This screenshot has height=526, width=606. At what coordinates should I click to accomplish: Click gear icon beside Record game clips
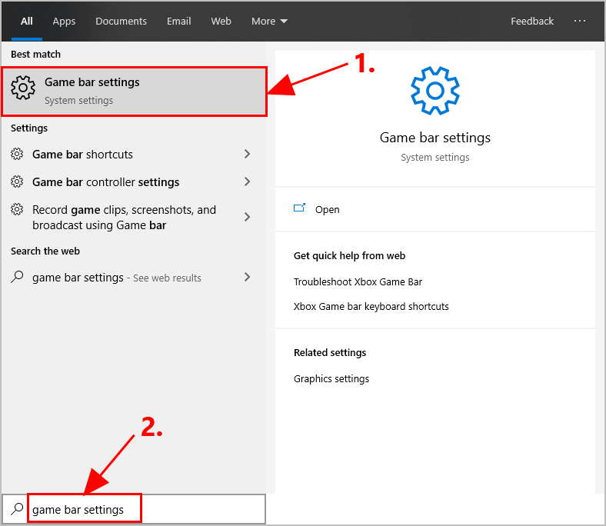pyautogui.click(x=17, y=209)
